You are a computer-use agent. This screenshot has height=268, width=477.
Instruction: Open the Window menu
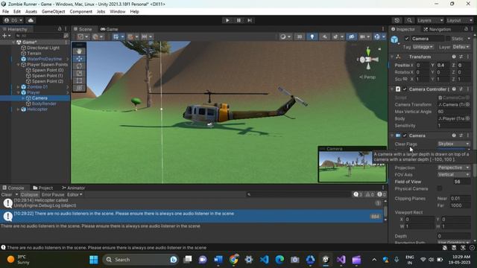118,12
